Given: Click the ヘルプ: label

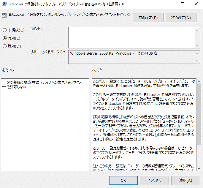Looking at the screenshot, I should [97, 70].
